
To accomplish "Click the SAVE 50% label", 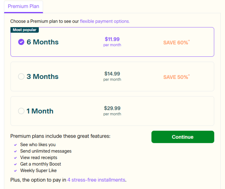I will pyautogui.click(x=177, y=77).
